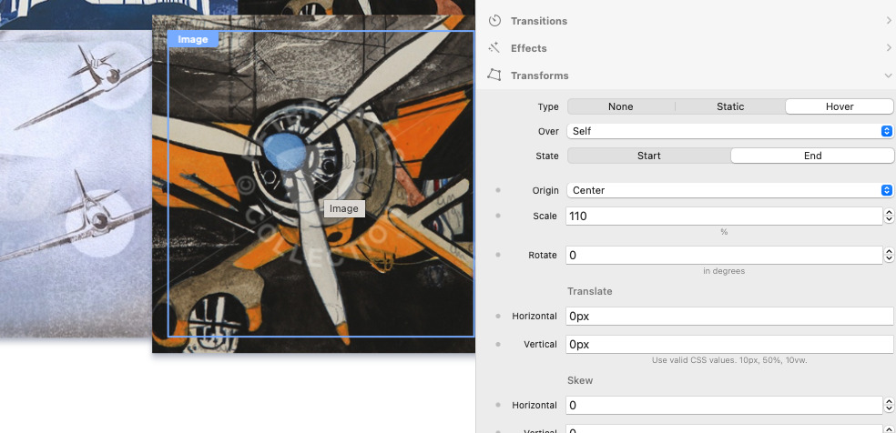Collapse the Transforms section chevron
The image size is (896, 433).
[888, 76]
